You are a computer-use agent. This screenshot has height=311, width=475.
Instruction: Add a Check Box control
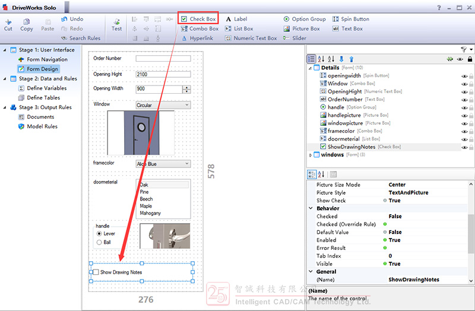coord(198,19)
